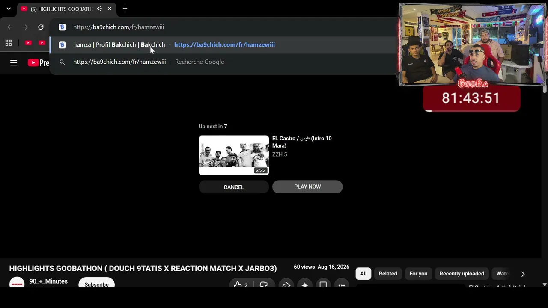Open the ZZH.5 channel name
Viewport: 548px width, 308px height.
tap(280, 154)
